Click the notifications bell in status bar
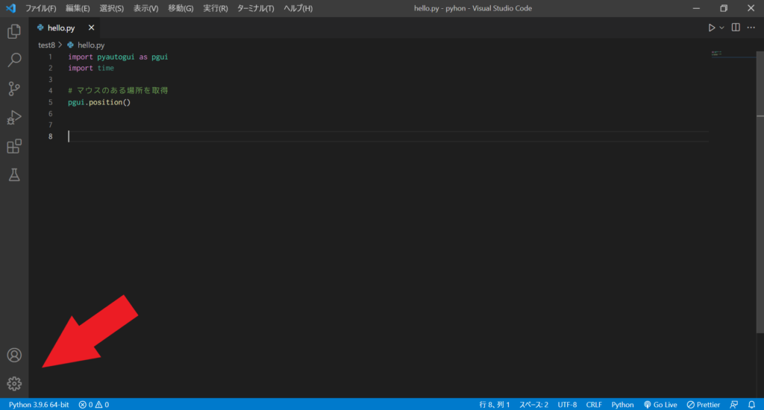Image resolution: width=764 pixels, height=410 pixels. (751, 404)
